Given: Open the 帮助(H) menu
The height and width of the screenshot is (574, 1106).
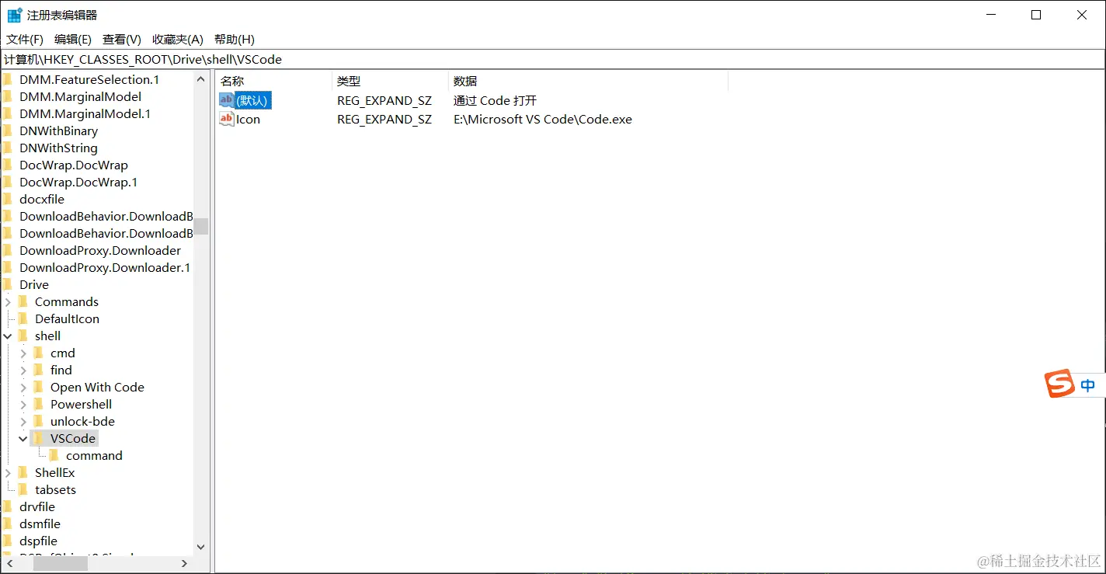Looking at the screenshot, I should coord(235,40).
